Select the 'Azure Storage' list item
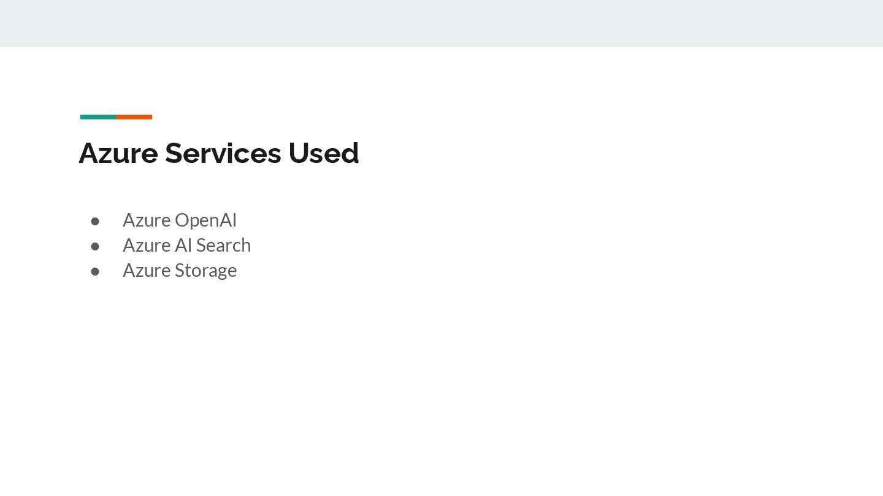The width and height of the screenshot is (883, 496). (180, 270)
